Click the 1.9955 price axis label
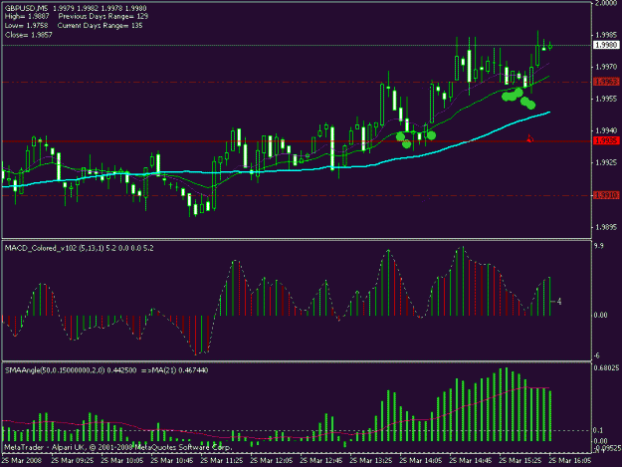This screenshot has height=467, width=622. [x=606, y=99]
